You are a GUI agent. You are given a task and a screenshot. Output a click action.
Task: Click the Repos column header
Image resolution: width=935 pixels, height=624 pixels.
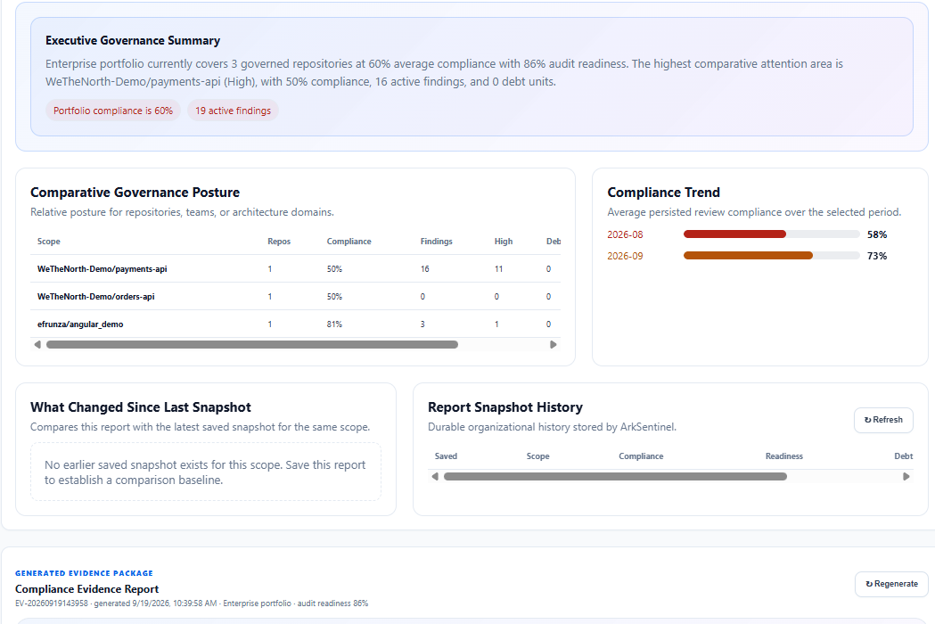click(279, 242)
